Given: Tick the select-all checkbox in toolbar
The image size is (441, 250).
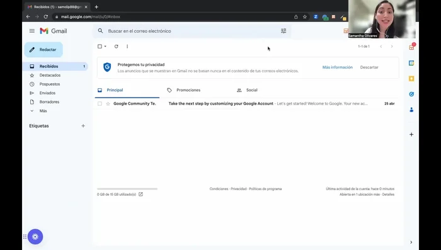Looking at the screenshot, I should click(100, 47).
